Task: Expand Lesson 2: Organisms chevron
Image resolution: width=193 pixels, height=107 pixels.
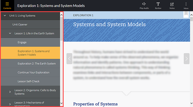Action: coord(10,92)
